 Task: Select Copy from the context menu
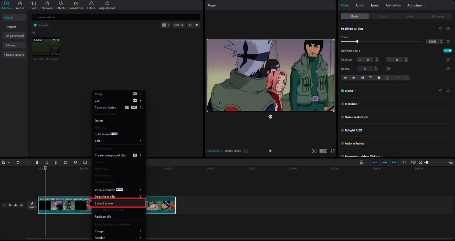click(119, 94)
